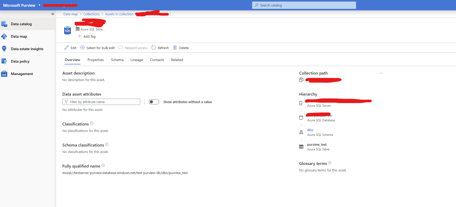The width and height of the screenshot is (456, 207).
Task: Select Management in the sidebar
Action: (x=22, y=74)
